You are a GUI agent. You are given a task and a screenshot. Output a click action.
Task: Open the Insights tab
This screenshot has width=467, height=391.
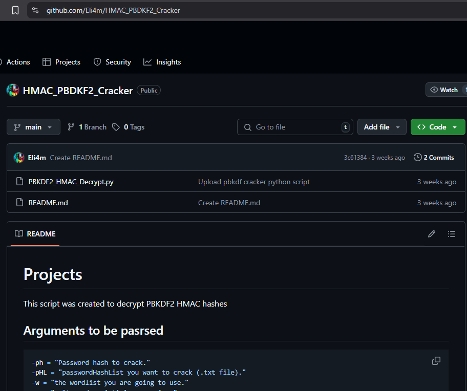click(162, 62)
